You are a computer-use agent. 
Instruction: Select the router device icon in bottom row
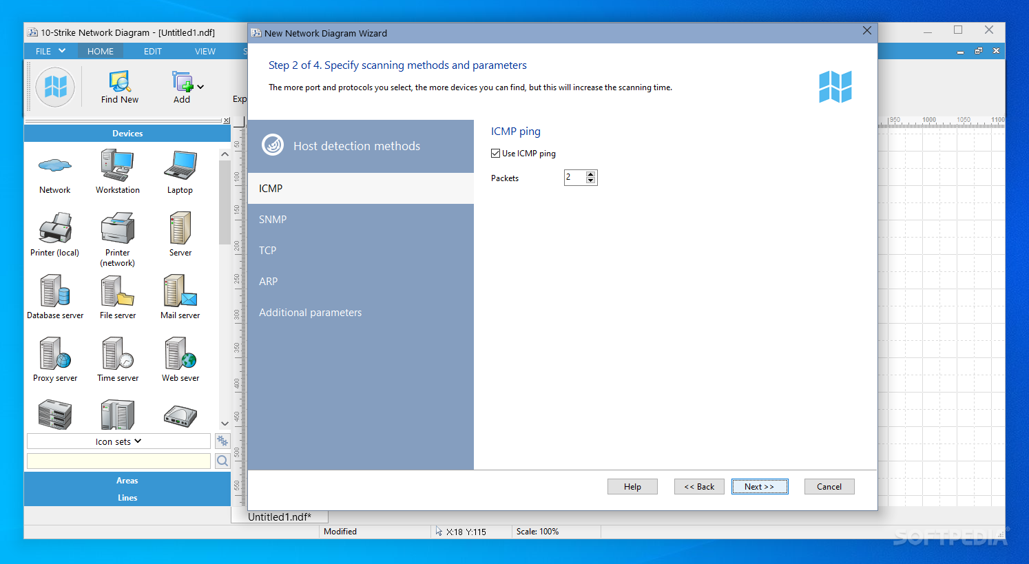tap(180, 415)
